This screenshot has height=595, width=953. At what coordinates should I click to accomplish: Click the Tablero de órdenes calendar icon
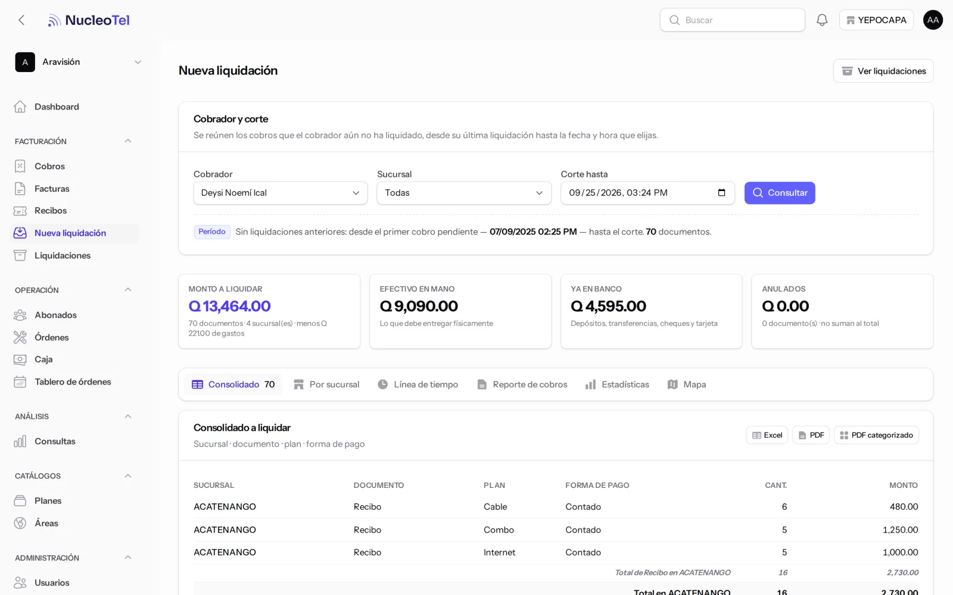coord(20,382)
